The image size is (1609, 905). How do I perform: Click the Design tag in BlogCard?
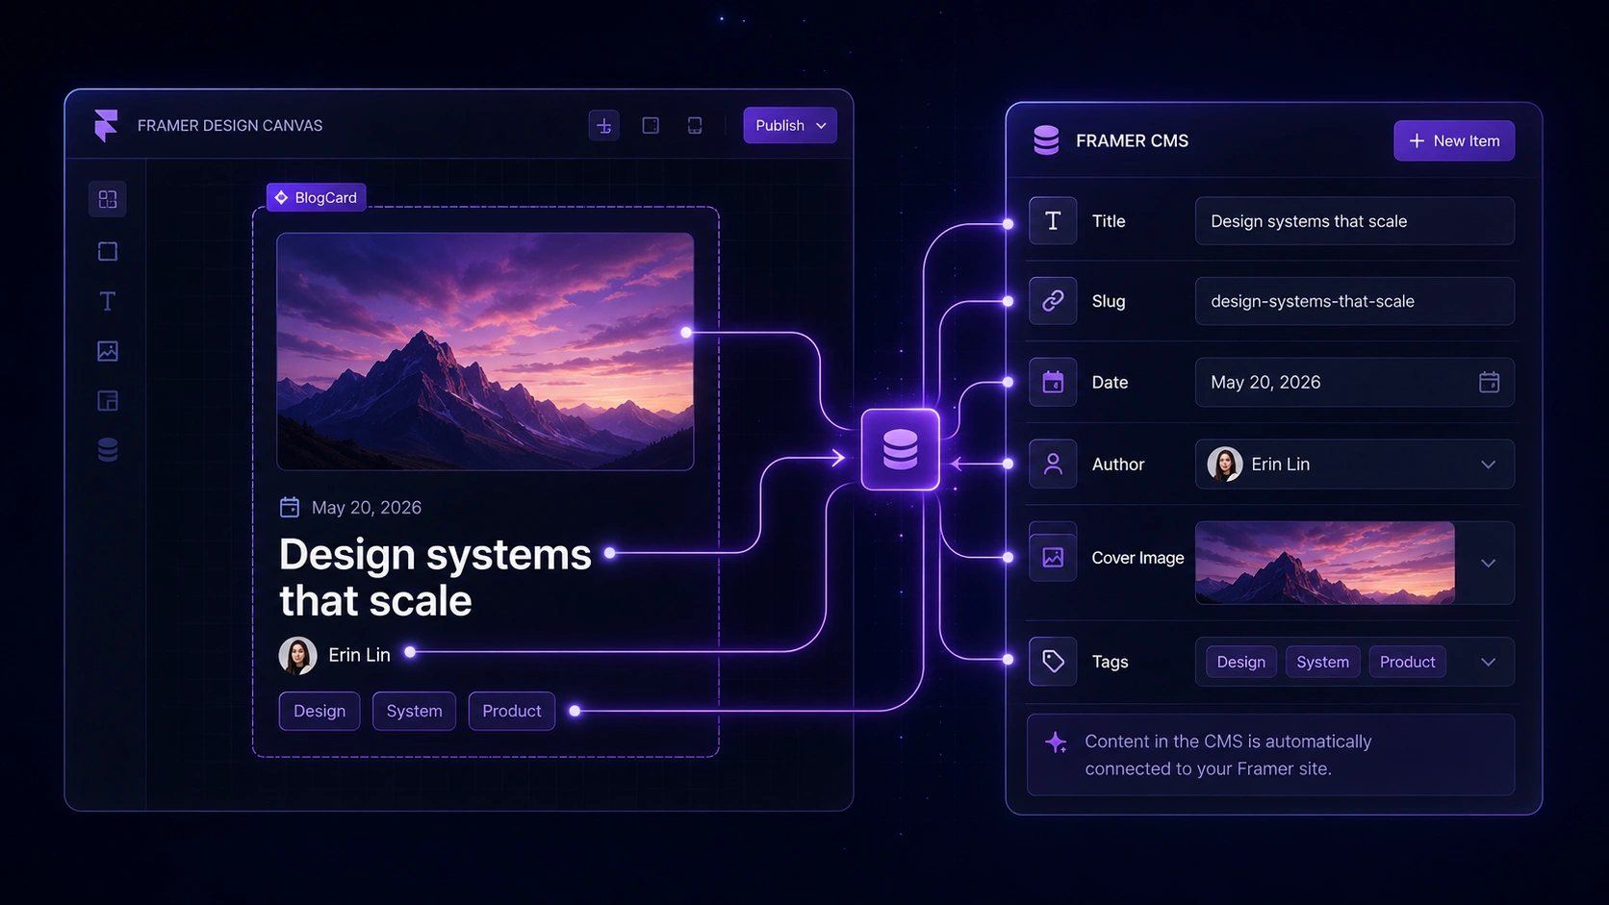319,711
